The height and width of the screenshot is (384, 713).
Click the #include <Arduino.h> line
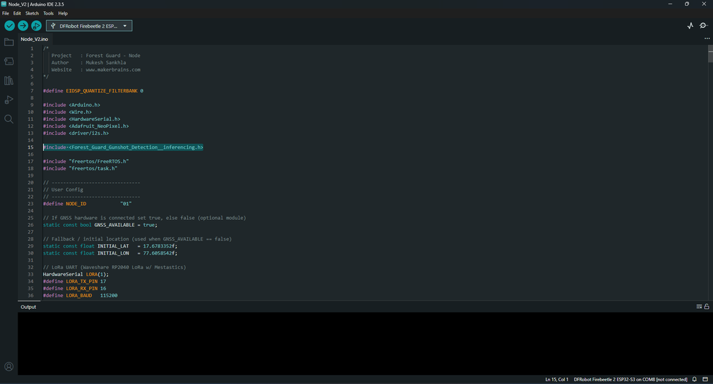point(72,105)
